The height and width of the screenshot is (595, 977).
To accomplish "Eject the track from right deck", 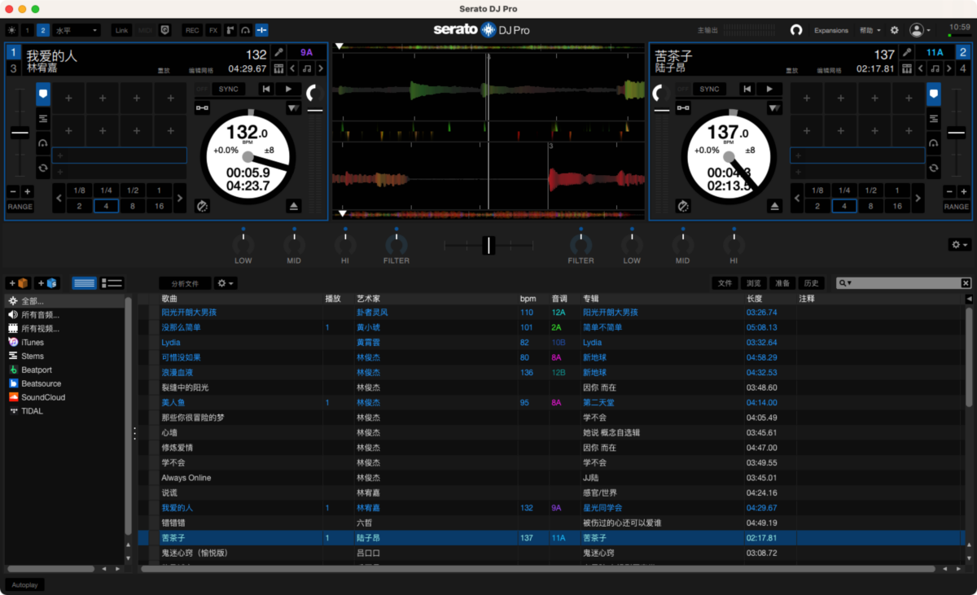I will point(775,206).
